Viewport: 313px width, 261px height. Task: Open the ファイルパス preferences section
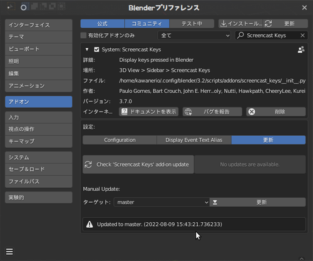click(x=39, y=182)
